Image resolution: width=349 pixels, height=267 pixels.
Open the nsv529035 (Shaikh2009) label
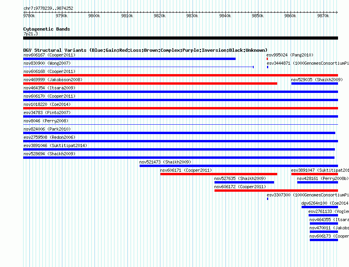pos(317,80)
